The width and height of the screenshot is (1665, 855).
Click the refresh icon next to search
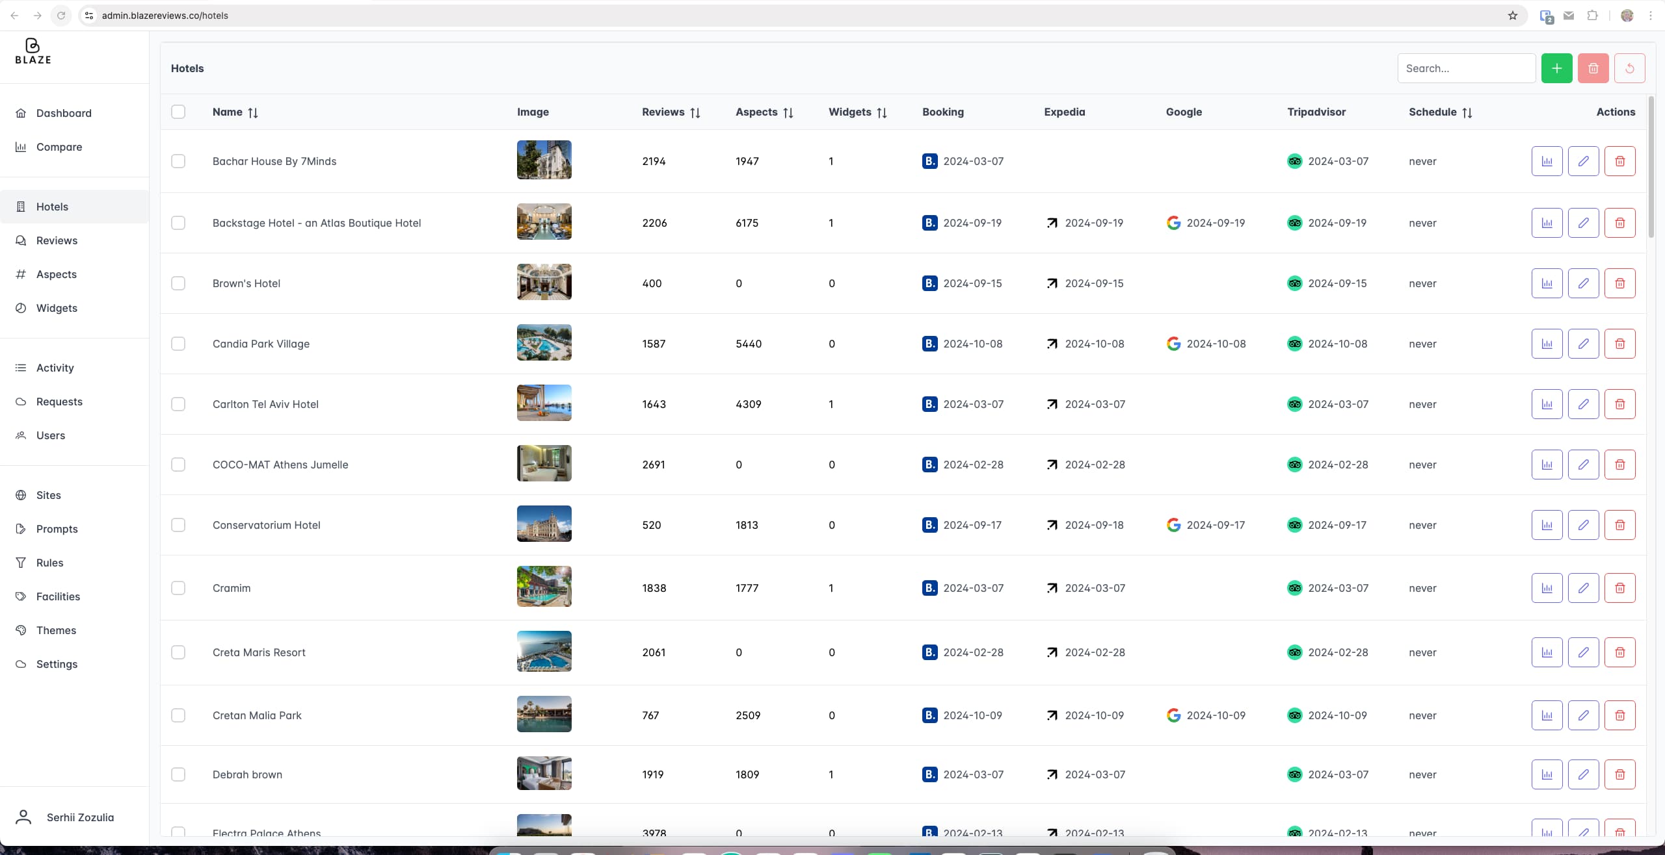tap(1629, 68)
